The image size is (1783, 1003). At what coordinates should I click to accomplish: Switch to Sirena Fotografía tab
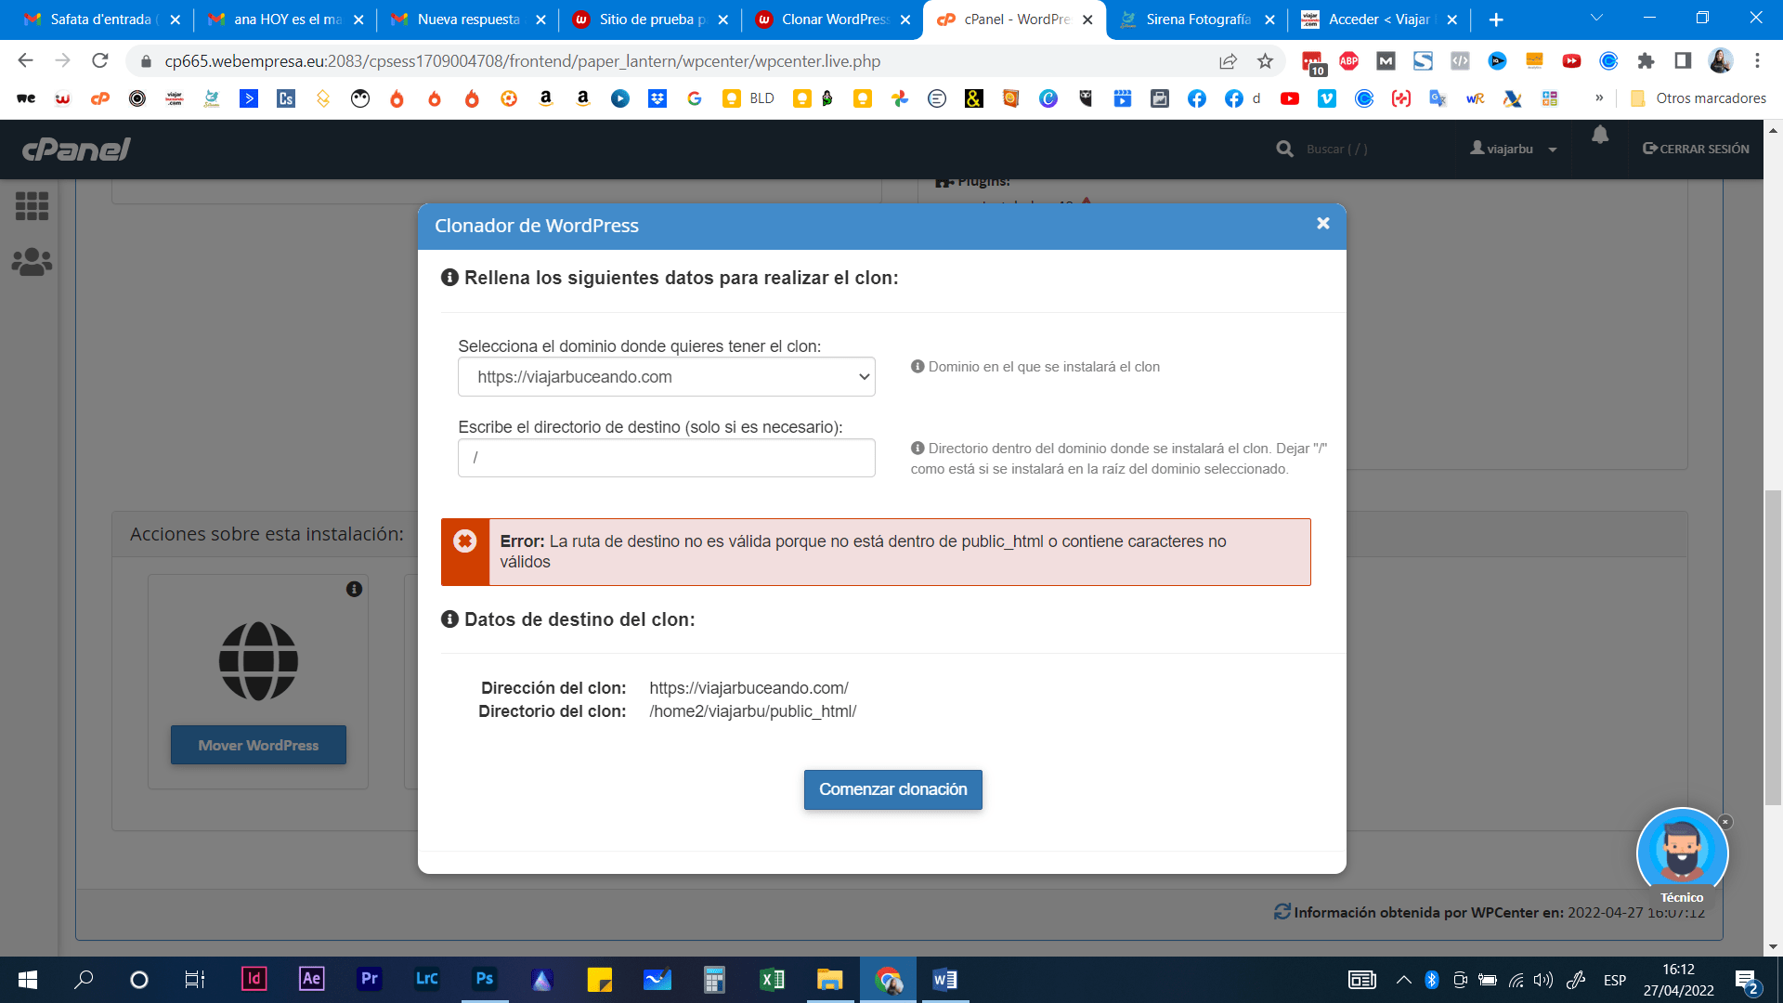(1198, 20)
